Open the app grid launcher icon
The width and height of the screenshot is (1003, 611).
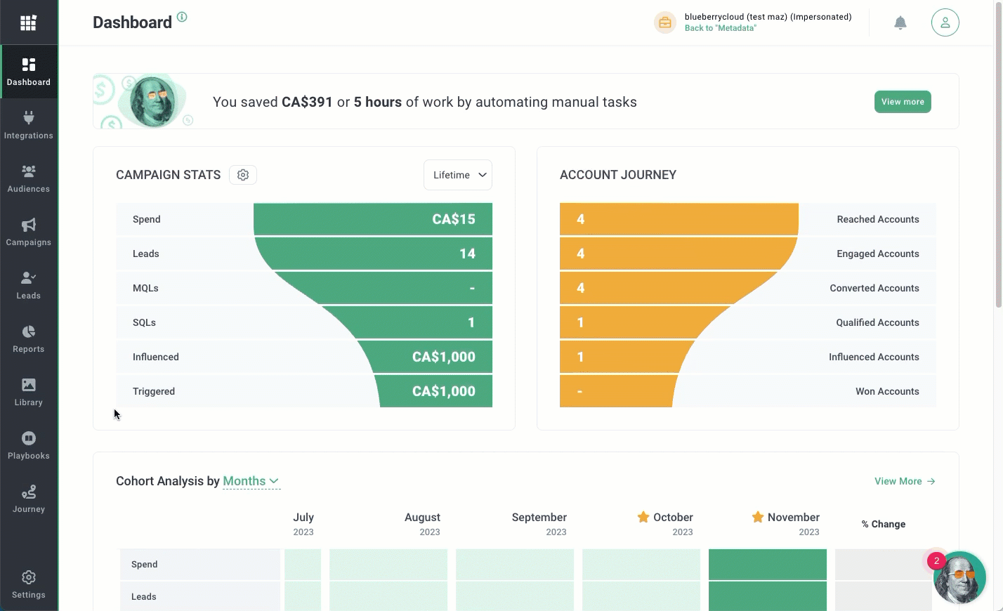point(28,23)
